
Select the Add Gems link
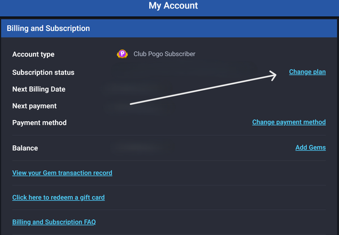click(310, 148)
